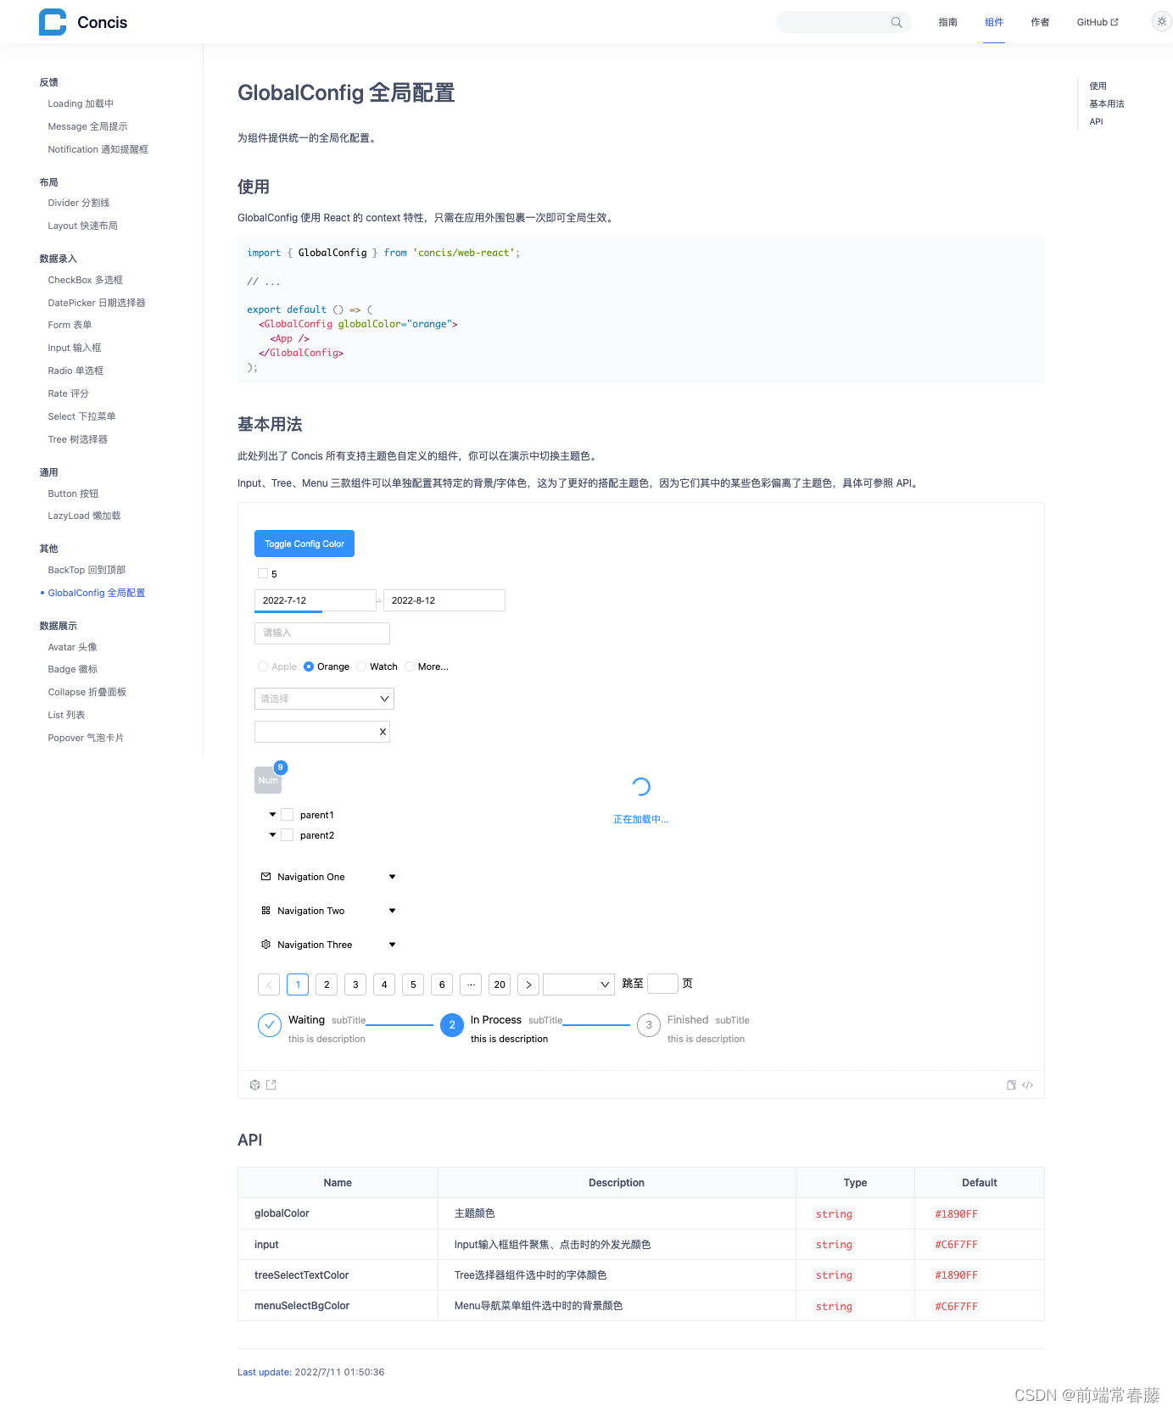
Task: Click the Navigation One mail icon
Action: [266, 877]
